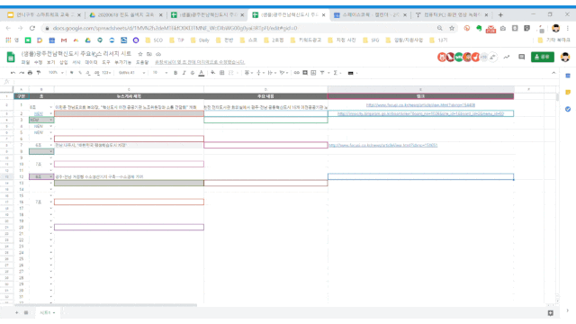Screen dimensions: 576x324
Task: Open the Evernote extension icon
Action: click(x=479, y=28)
